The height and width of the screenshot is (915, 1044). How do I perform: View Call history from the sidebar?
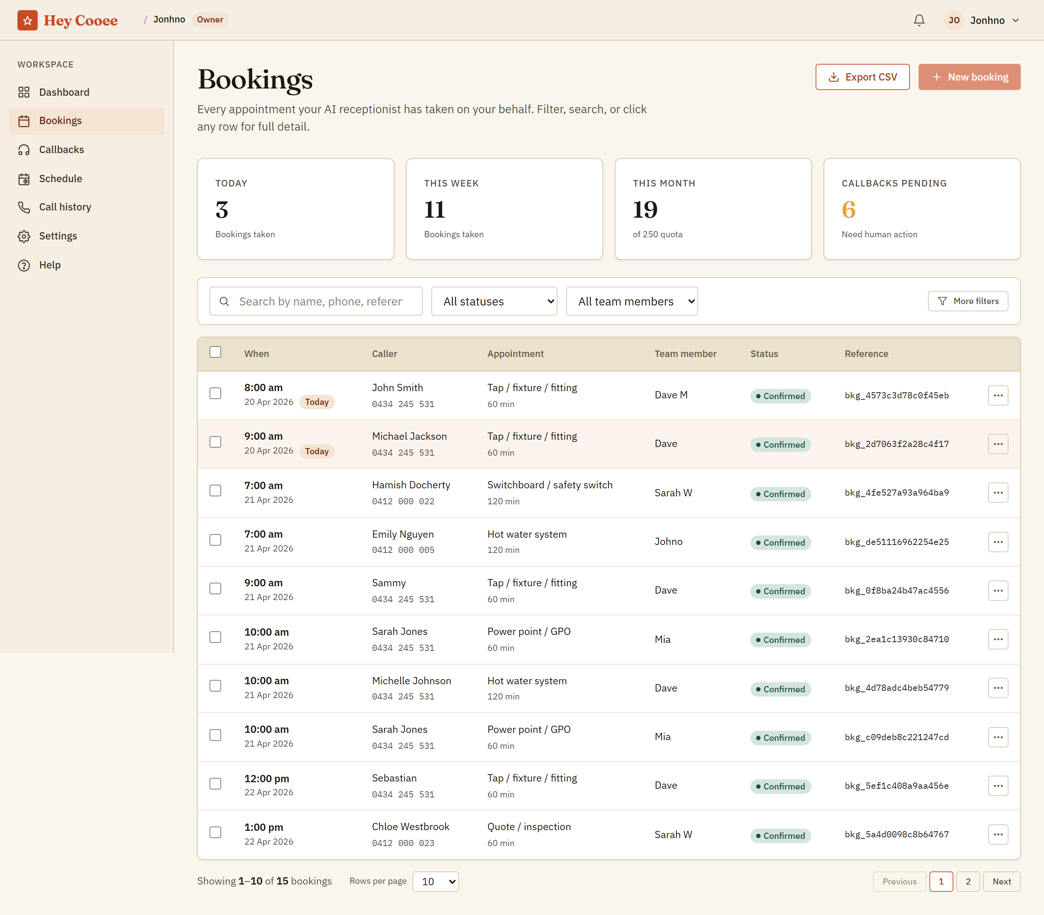(x=64, y=207)
